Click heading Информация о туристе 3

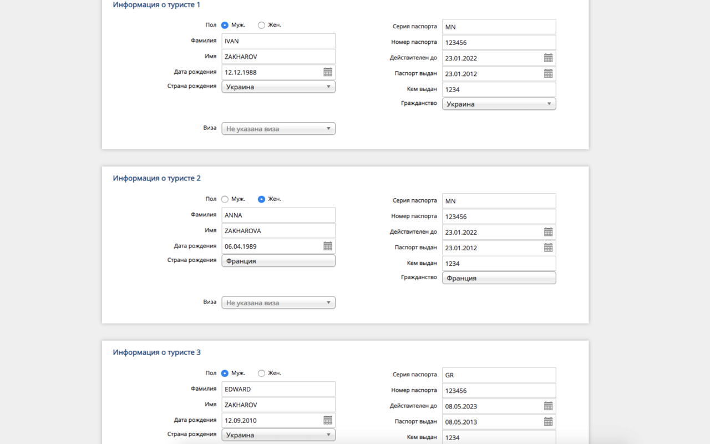[157, 352]
